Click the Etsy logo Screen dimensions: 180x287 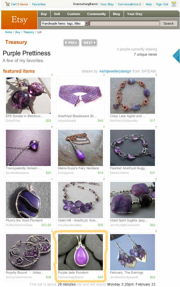click(19, 20)
